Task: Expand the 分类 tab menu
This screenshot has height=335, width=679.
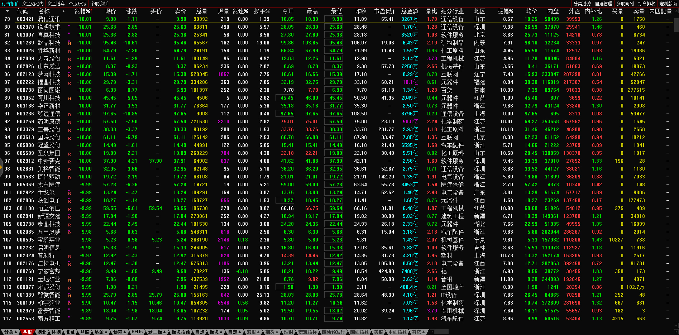Action: [10, 332]
